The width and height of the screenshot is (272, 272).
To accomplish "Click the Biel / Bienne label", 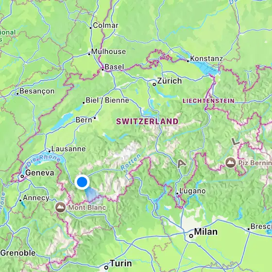I will [107, 100].
